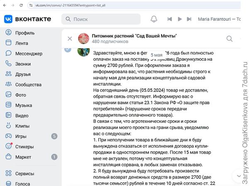Viewport: 249px width, 186px height.
Task: Select Мессенджер menu item
Action: 29,54
